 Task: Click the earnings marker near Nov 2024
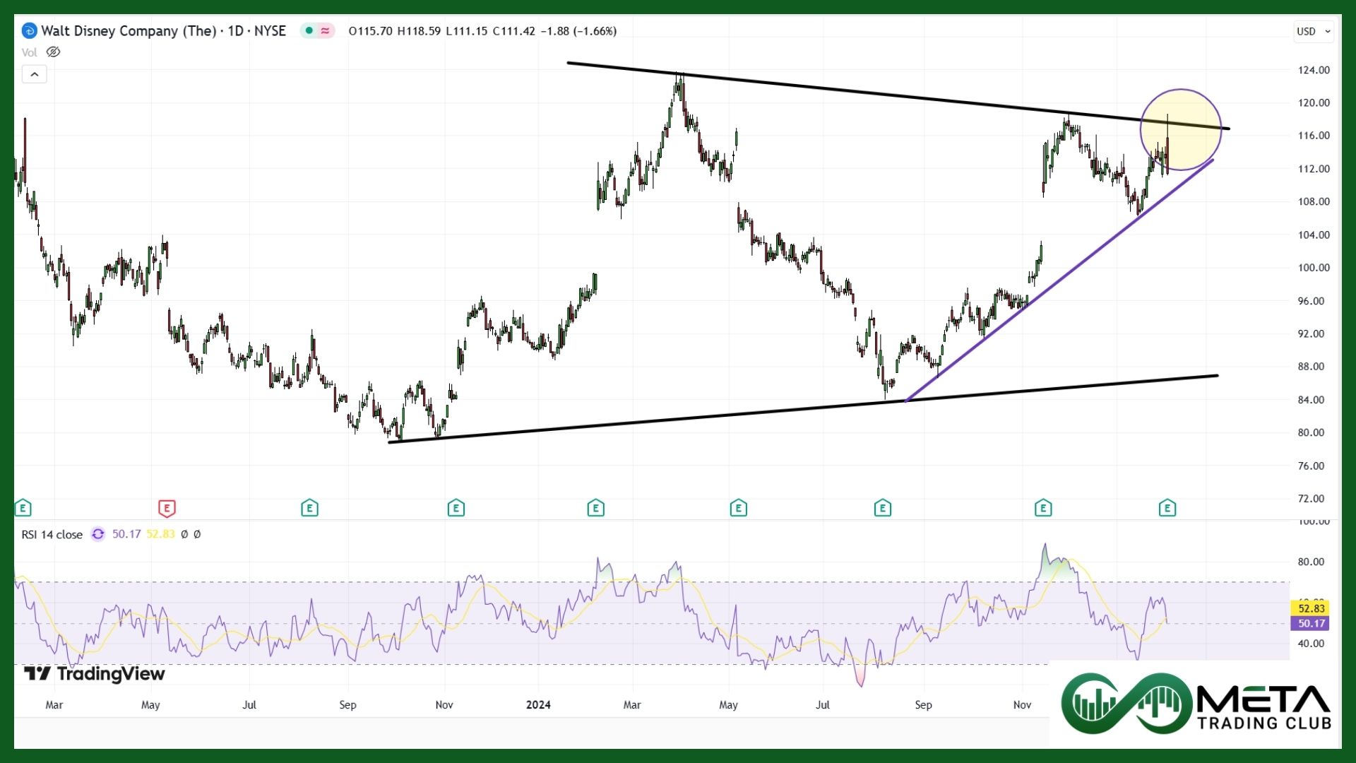(x=1043, y=507)
